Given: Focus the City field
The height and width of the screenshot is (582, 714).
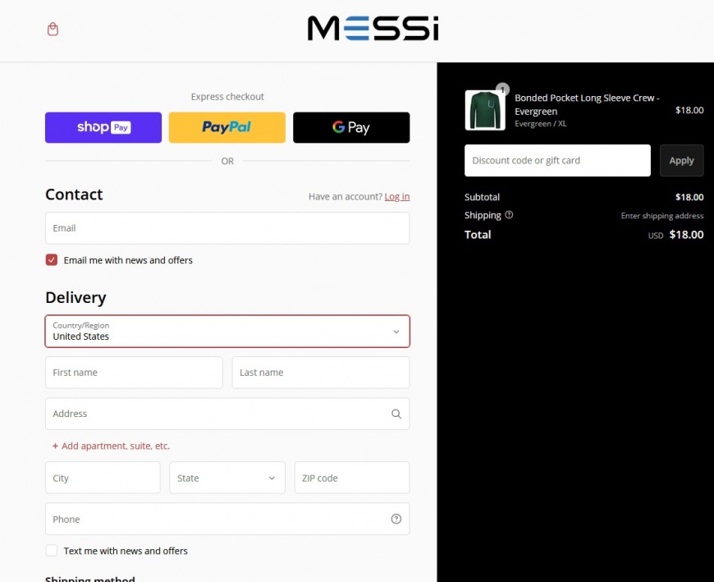Looking at the screenshot, I should (x=103, y=478).
